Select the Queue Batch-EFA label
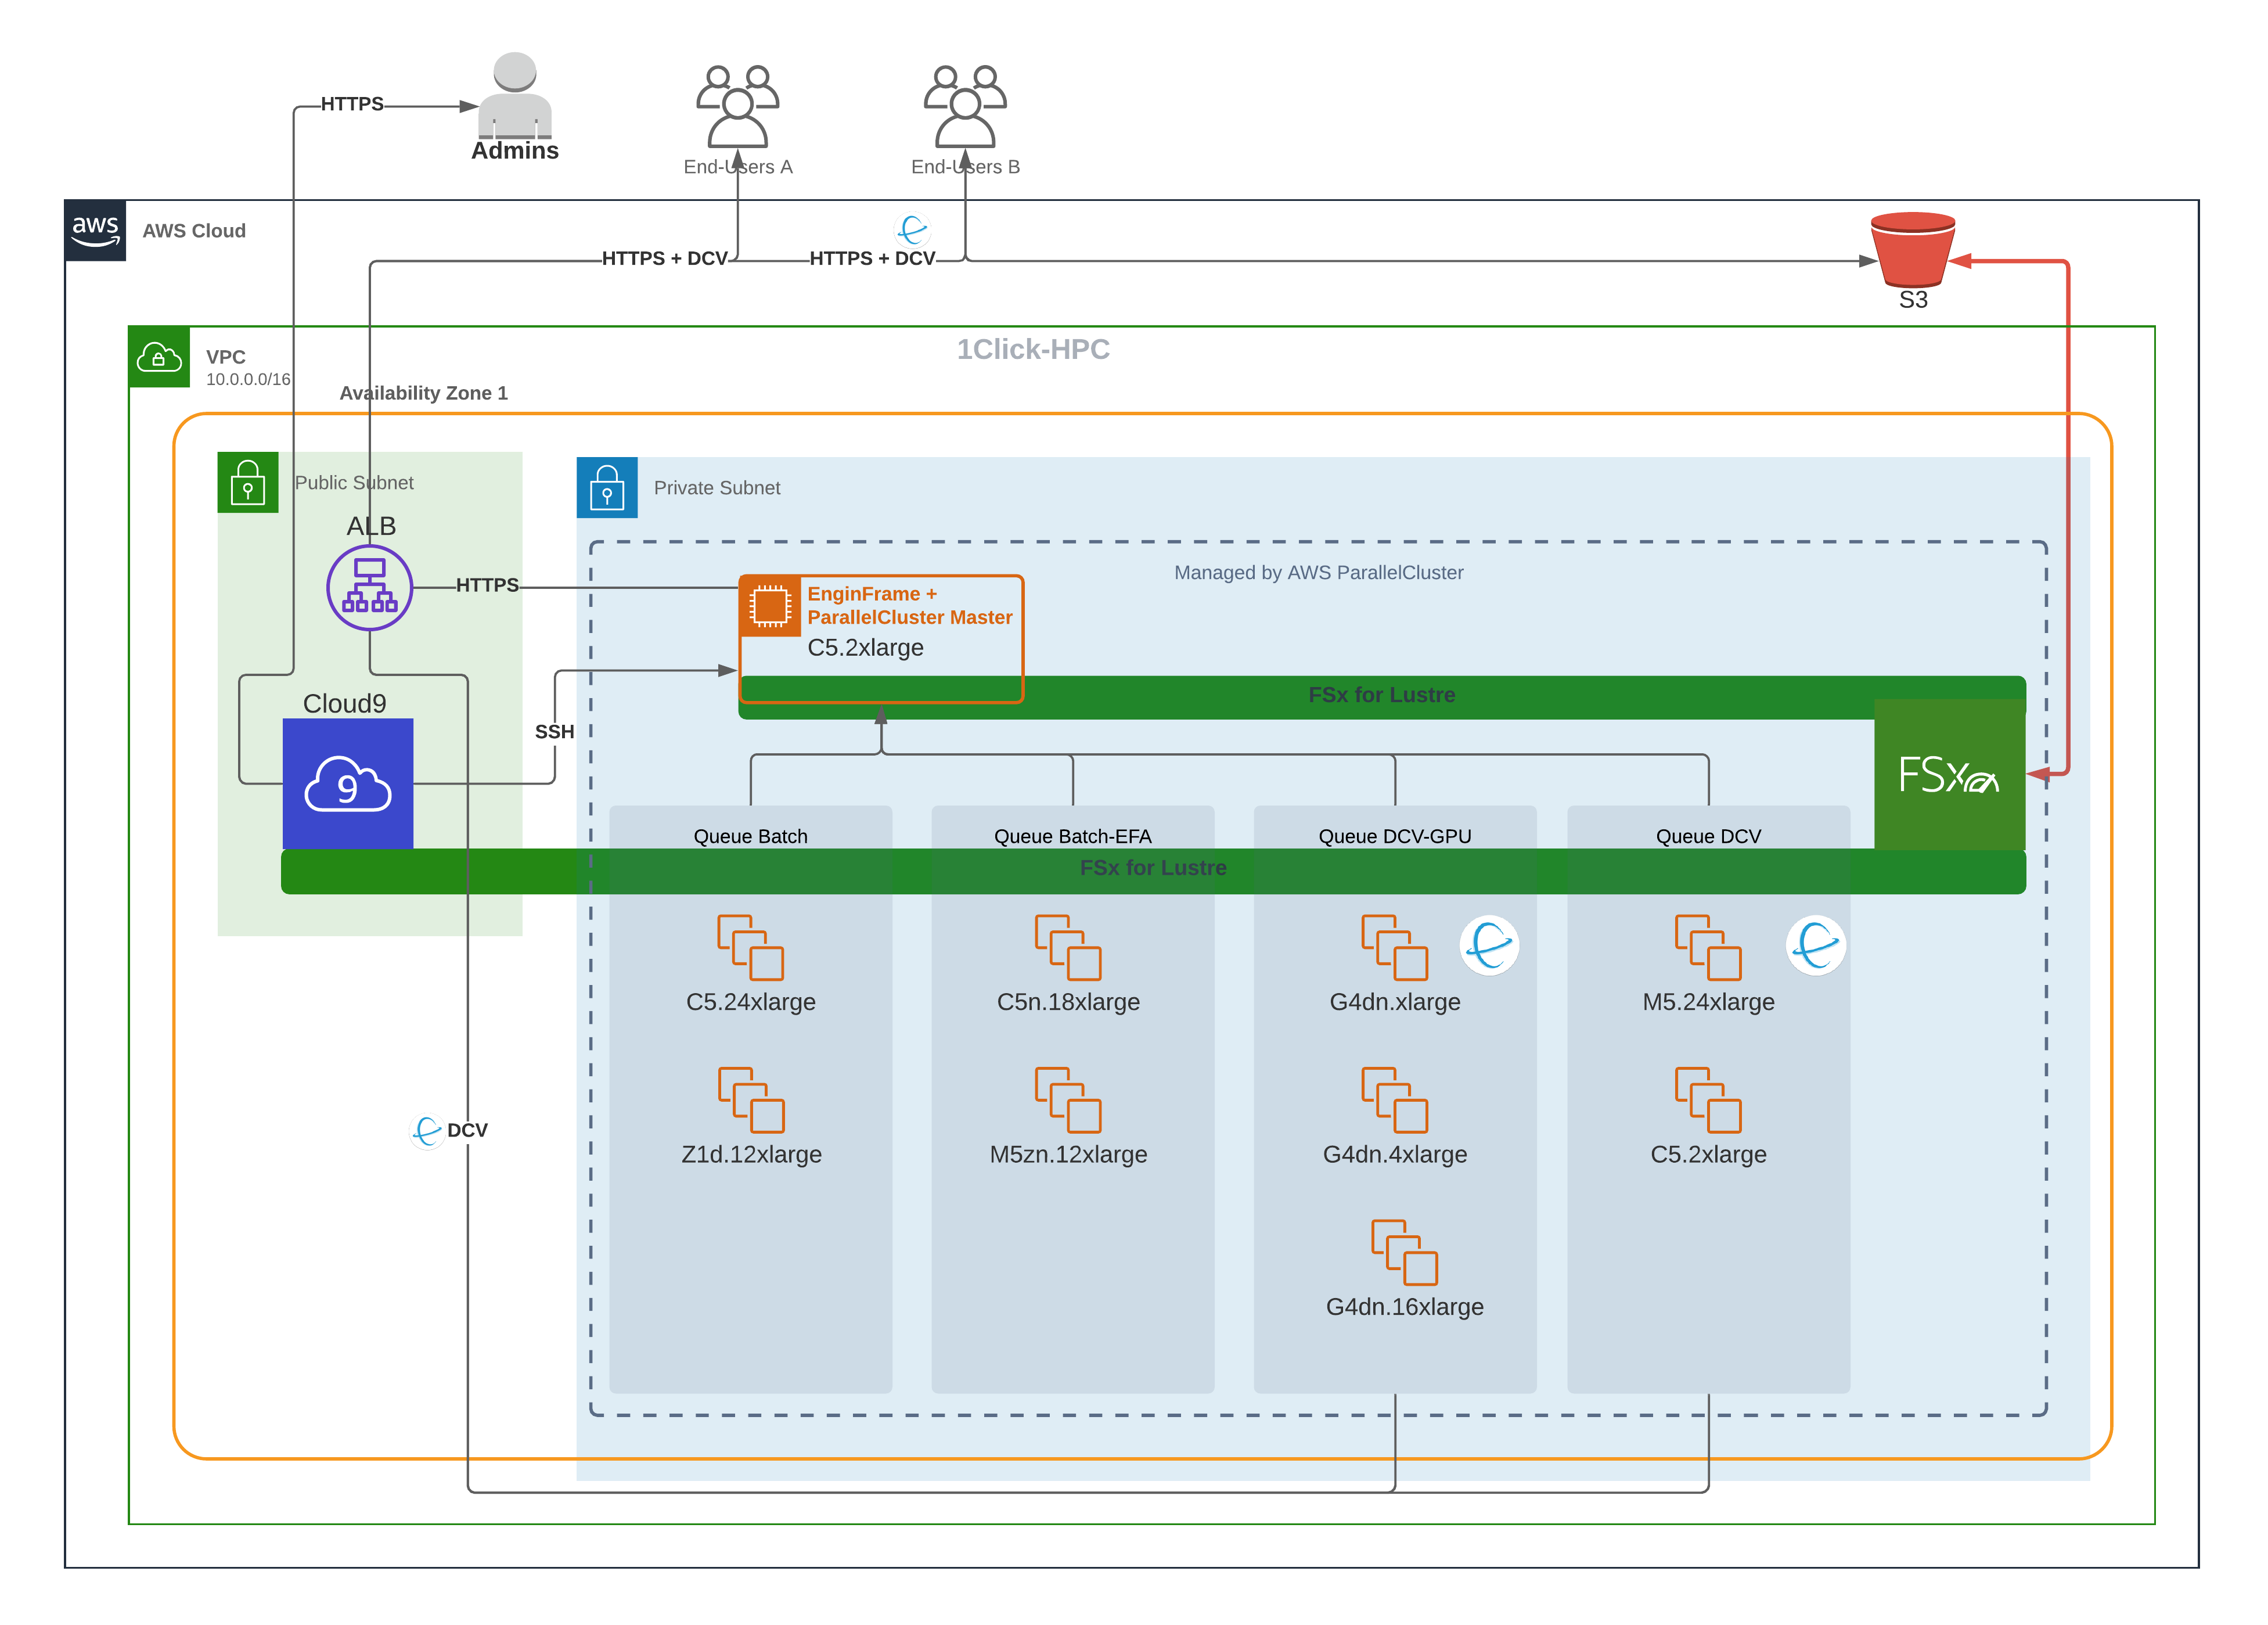Screen dimensions: 2268x1625 [x=1072, y=836]
